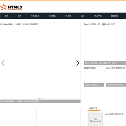Open Vue经典开源项目汇 gray caption bar
126x126 pixels.
click(116, 85)
